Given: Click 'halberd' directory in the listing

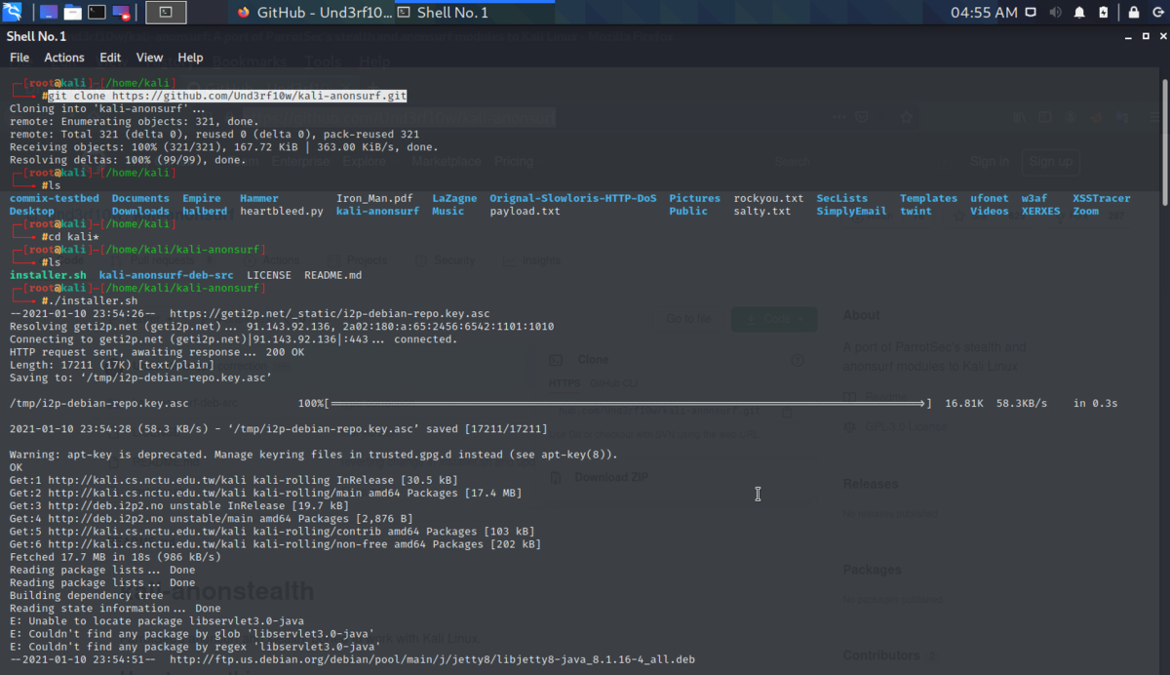Looking at the screenshot, I should pyautogui.click(x=205, y=211).
